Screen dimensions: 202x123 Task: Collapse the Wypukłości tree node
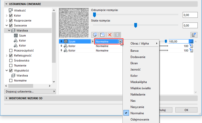[7, 70]
